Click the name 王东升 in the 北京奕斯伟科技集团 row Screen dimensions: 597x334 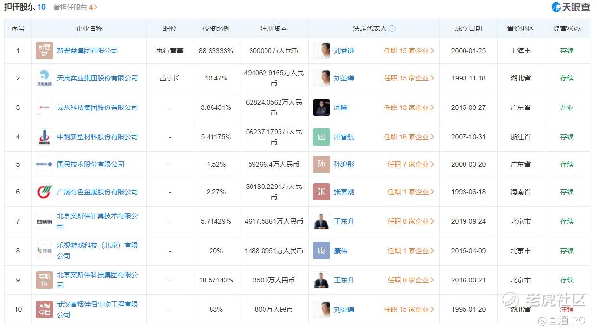[344, 280]
